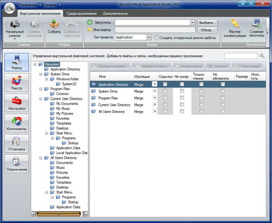Toggle Скрытый checkbox for System Drive
The height and width of the screenshot is (223, 272).
[165, 91]
